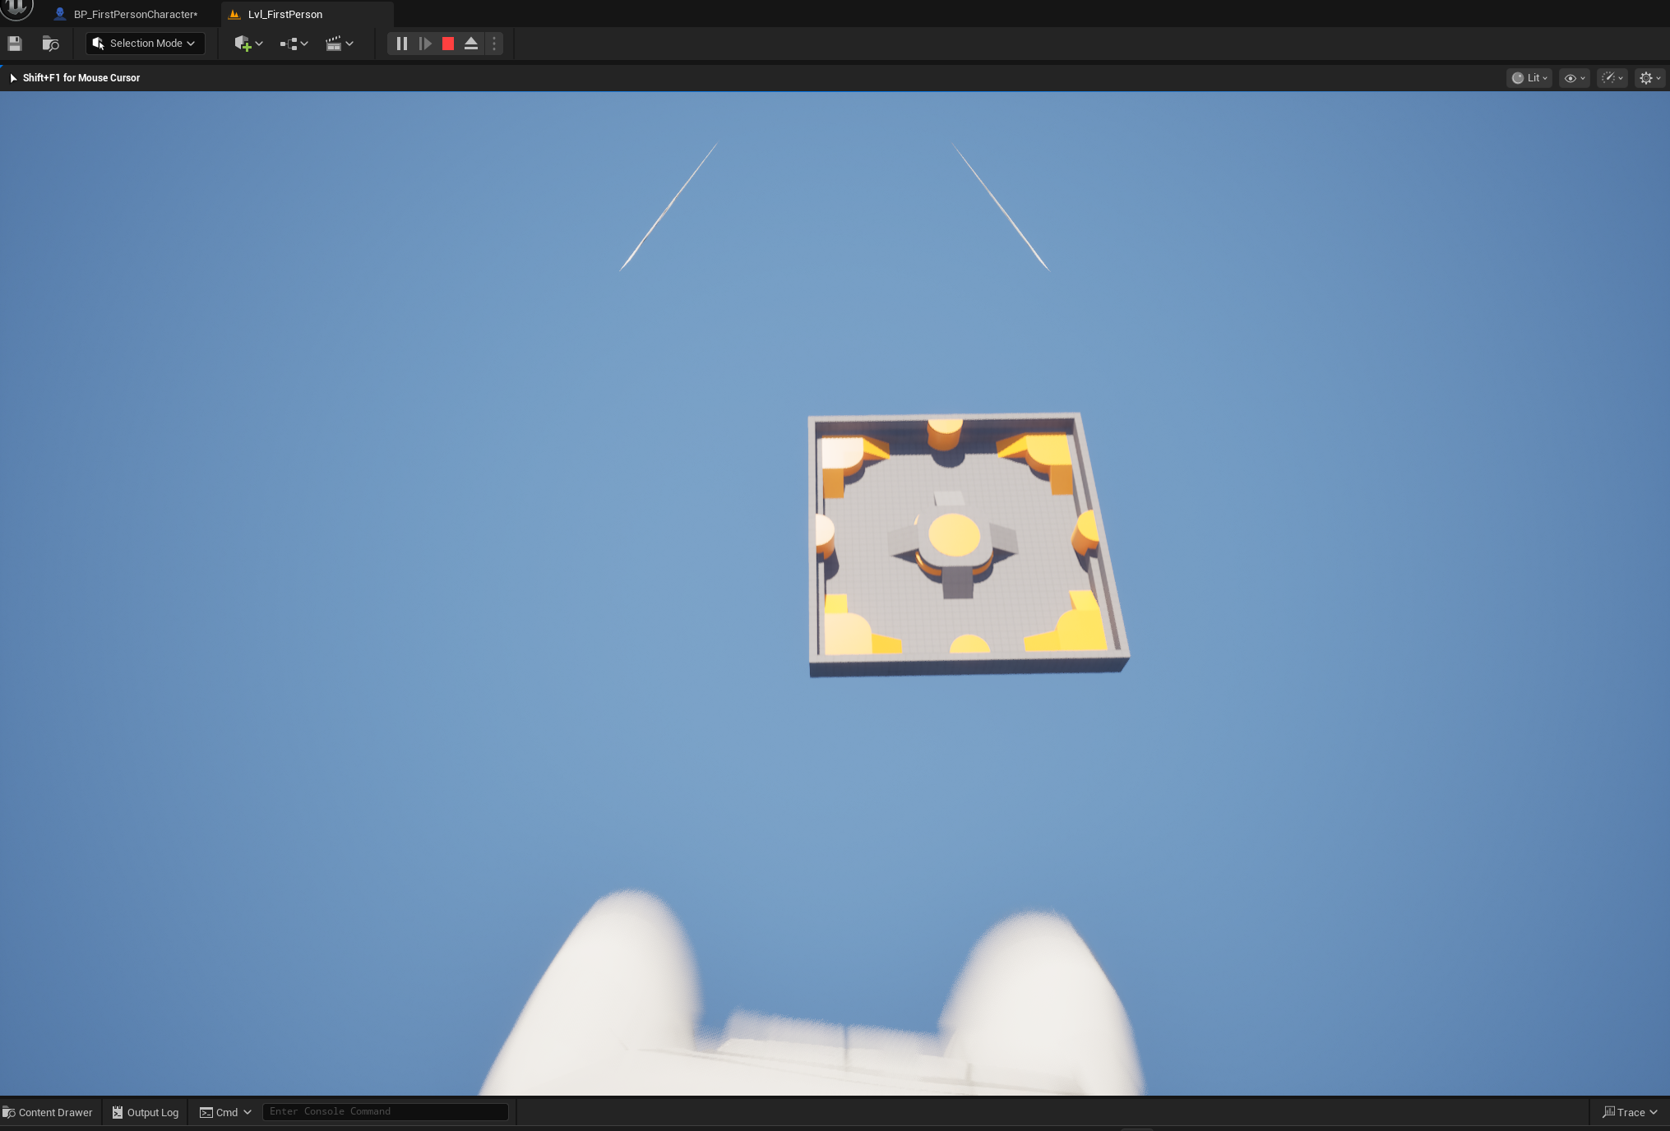
Task: Open the Quick Add content menu
Action: (248, 44)
